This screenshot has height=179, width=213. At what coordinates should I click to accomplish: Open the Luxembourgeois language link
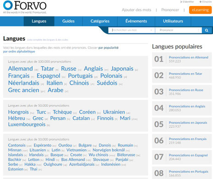(27, 125)
